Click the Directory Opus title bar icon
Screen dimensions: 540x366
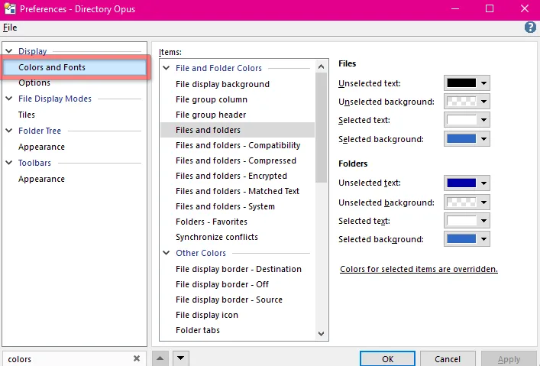[x=10, y=8]
